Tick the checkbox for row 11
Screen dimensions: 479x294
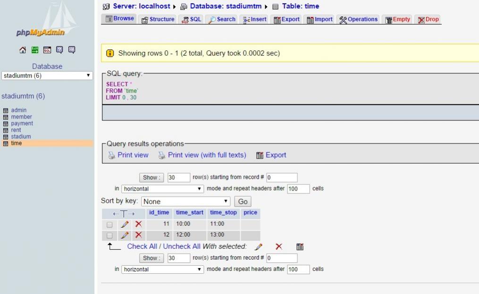pyautogui.click(x=109, y=224)
